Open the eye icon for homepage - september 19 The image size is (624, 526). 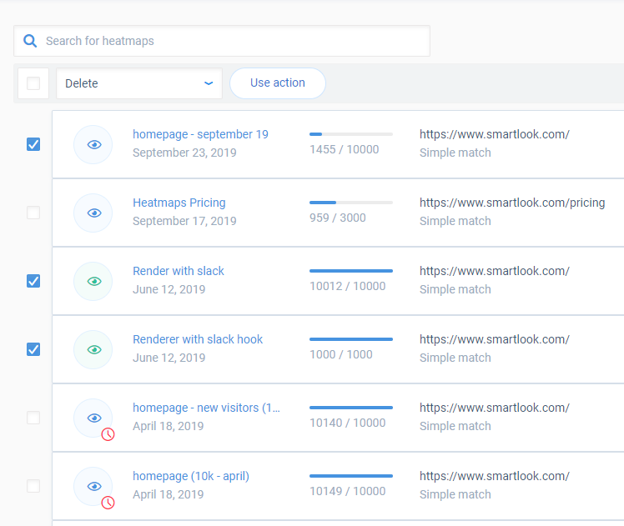point(93,145)
